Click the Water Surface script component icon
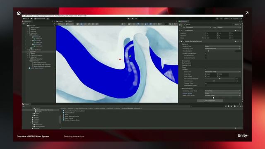 181,41
